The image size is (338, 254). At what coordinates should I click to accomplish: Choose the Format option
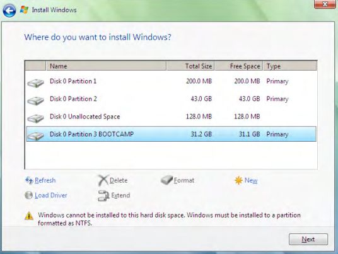(x=184, y=180)
